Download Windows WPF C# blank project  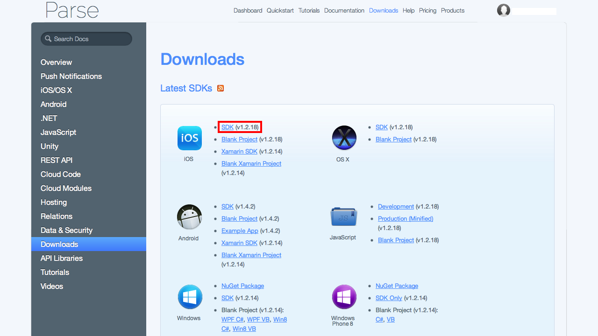click(233, 319)
